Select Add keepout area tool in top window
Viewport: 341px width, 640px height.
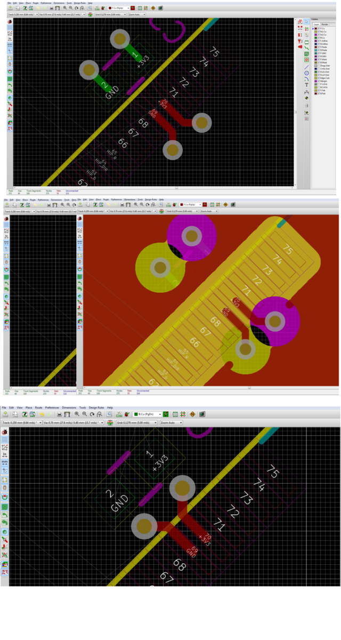[306, 60]
